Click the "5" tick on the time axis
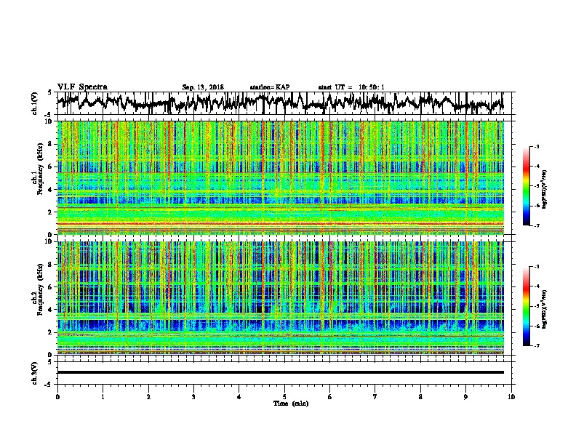Image resolution: width=576 pixels, height=445 pixels. pos(284,397)
